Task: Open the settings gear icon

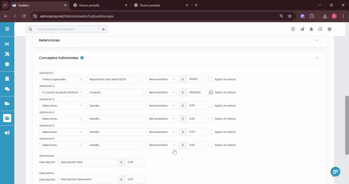Action: point(329,29)
